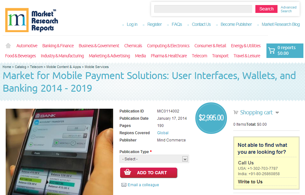This screenshot has height=195, width=305.
Task: Open the Industry & Manufacturing category
Action: tap(62, 56)
